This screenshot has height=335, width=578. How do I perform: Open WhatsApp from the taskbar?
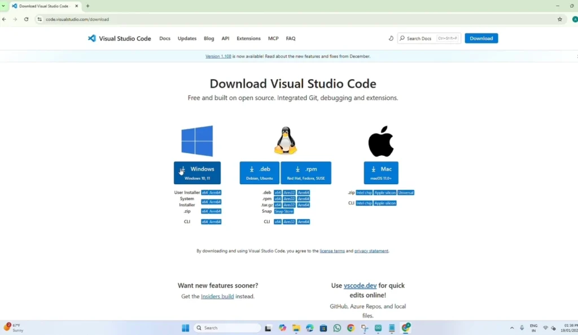[338, 328]
